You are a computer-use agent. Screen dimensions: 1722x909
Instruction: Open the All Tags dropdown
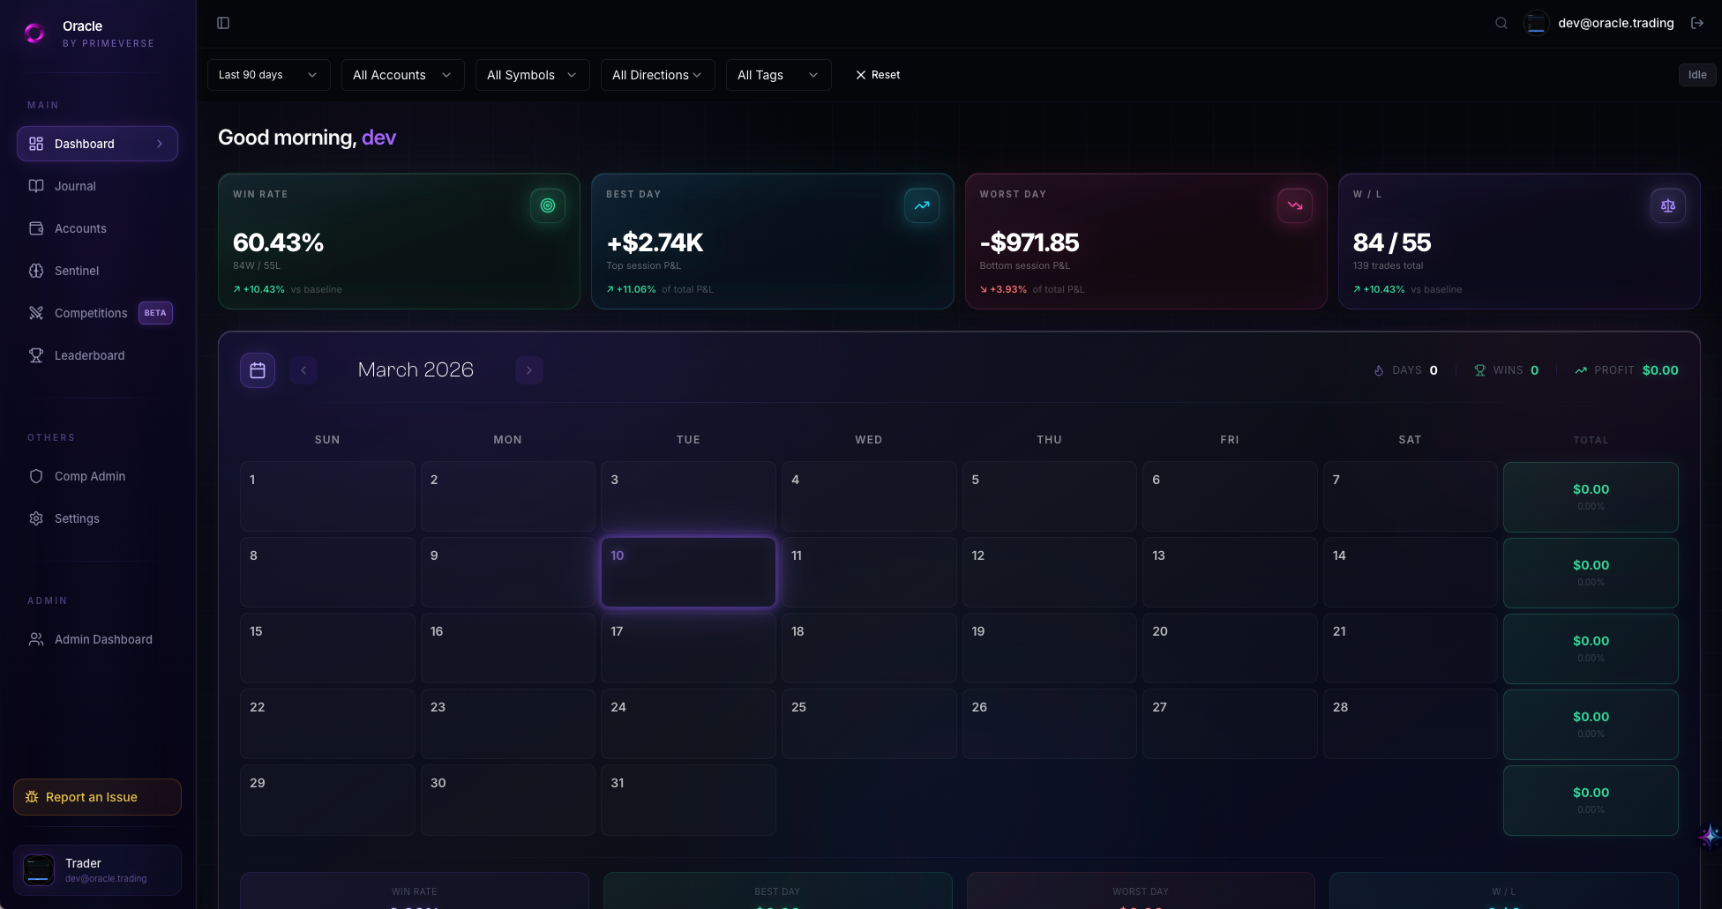pyautogui.click(x=777, y=75)
